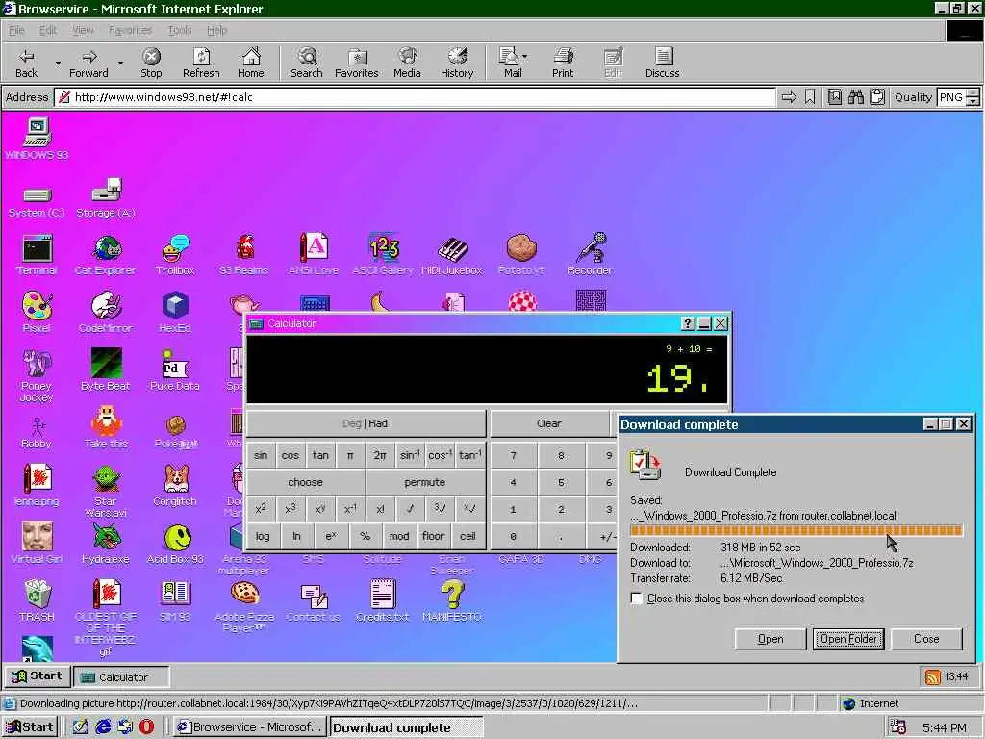Click the choose button in Calculator
The height and width of the screenshot is (739, 985).
[x=305, y=482]
